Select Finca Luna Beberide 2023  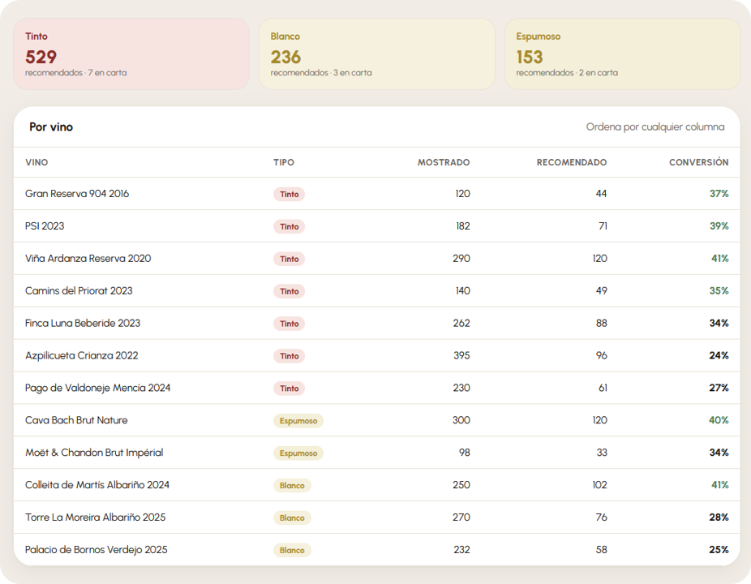83,324
